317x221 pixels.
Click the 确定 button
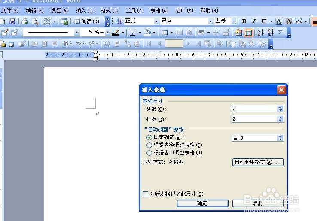(x=203, y=203)
